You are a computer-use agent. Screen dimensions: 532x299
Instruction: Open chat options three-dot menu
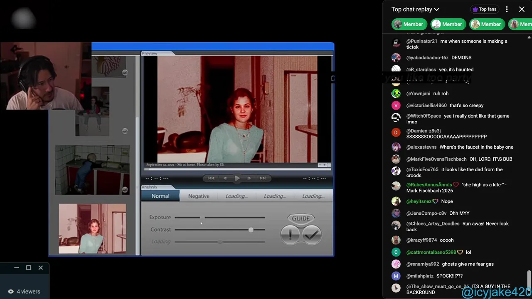(x=507, y=9)
